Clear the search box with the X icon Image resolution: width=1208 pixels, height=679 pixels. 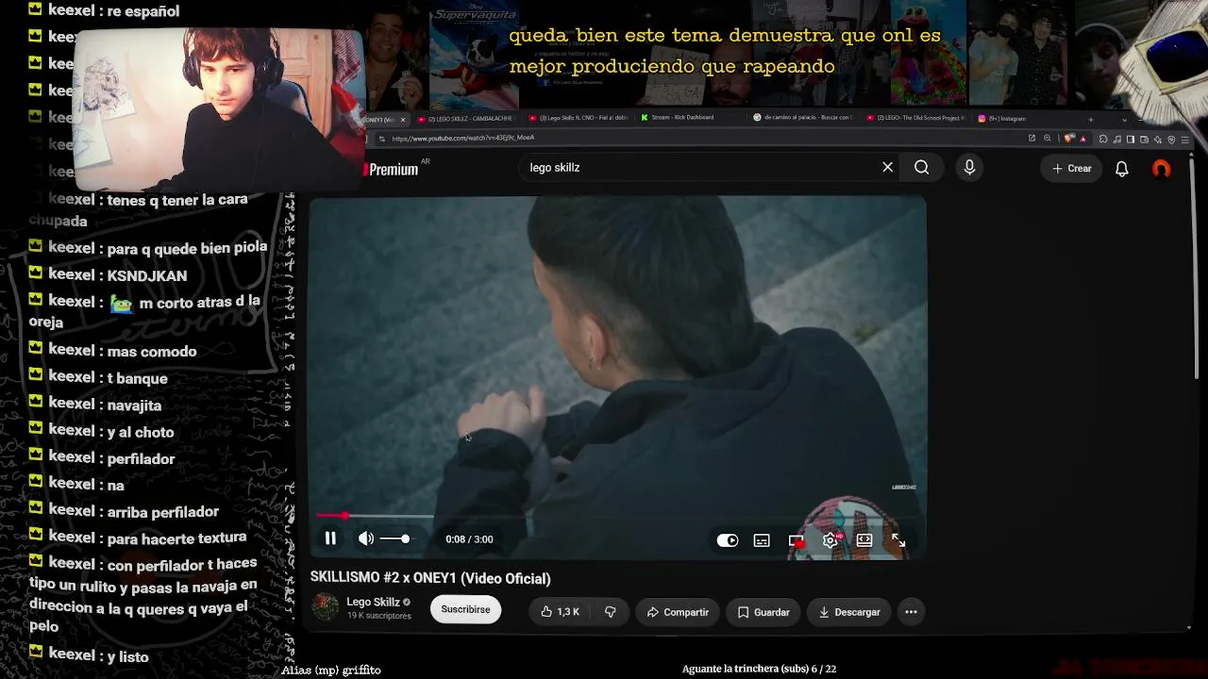point(887,167)
